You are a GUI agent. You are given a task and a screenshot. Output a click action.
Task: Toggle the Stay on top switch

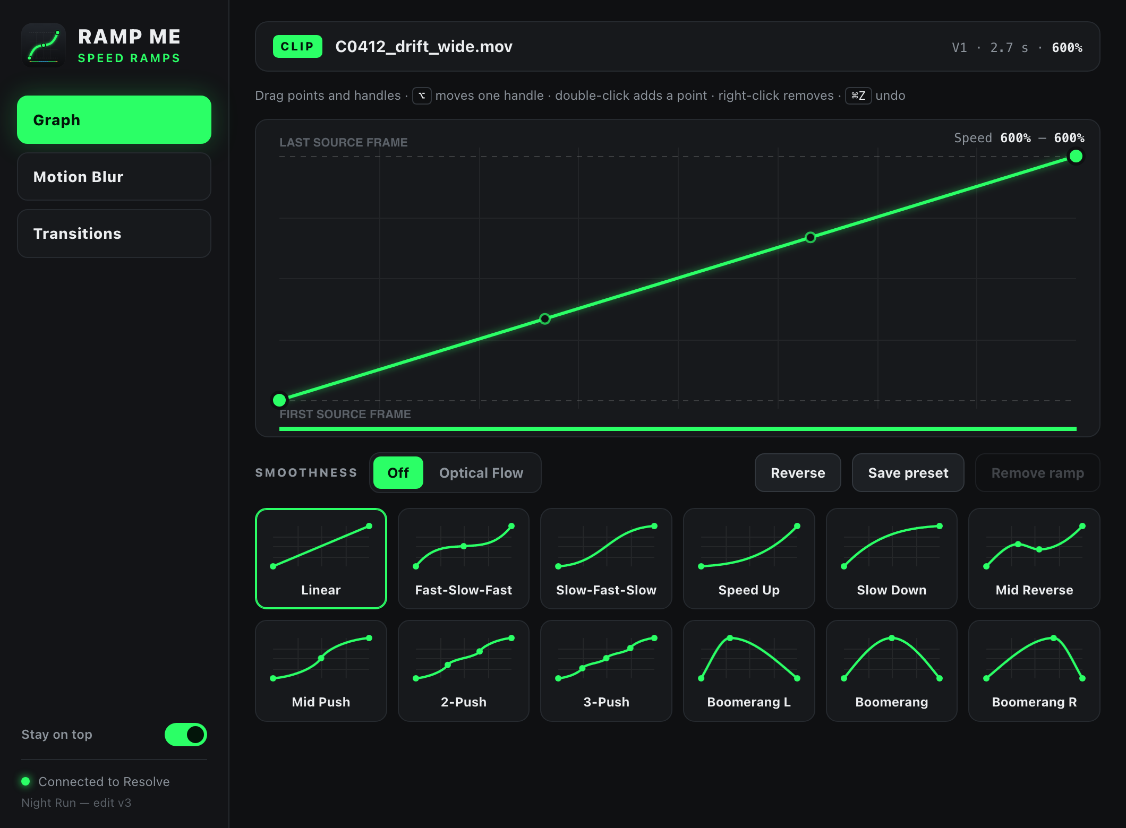coord(186,735)
